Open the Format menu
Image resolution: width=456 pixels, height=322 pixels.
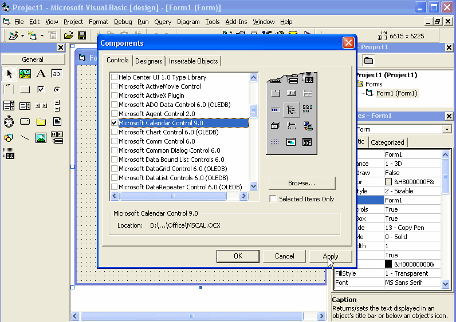(x=99, y=22)
